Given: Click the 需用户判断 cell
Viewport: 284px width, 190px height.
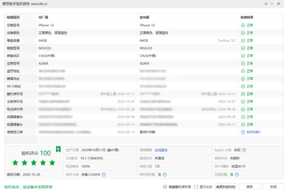Looking at the screenshot, I should [x=148, y=132].
